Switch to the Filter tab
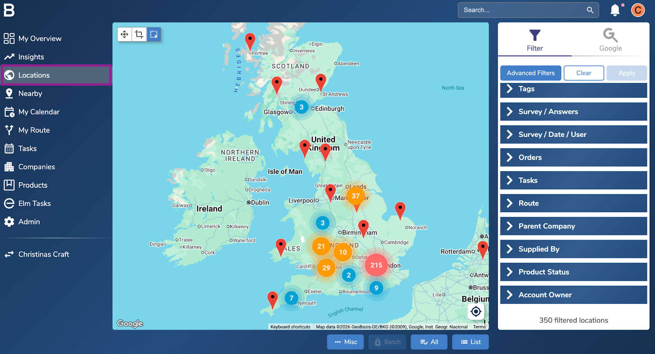The image size is (655, 354). pos(535,40)
